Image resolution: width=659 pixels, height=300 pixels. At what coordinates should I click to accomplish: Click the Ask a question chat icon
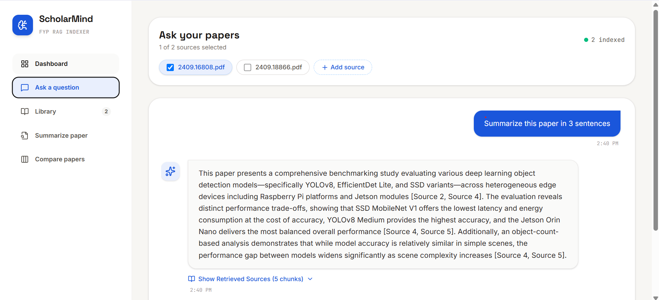coord(25,88)
